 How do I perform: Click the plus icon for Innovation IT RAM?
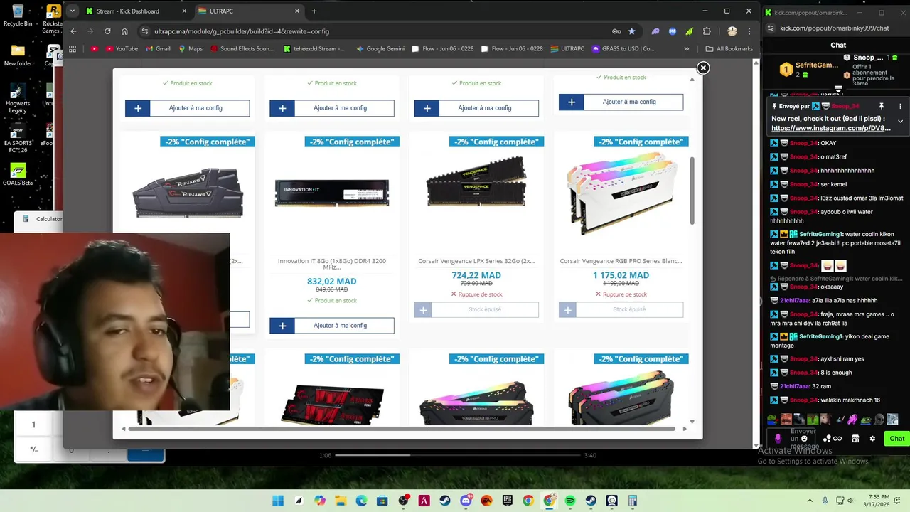(x=282, y=326)
